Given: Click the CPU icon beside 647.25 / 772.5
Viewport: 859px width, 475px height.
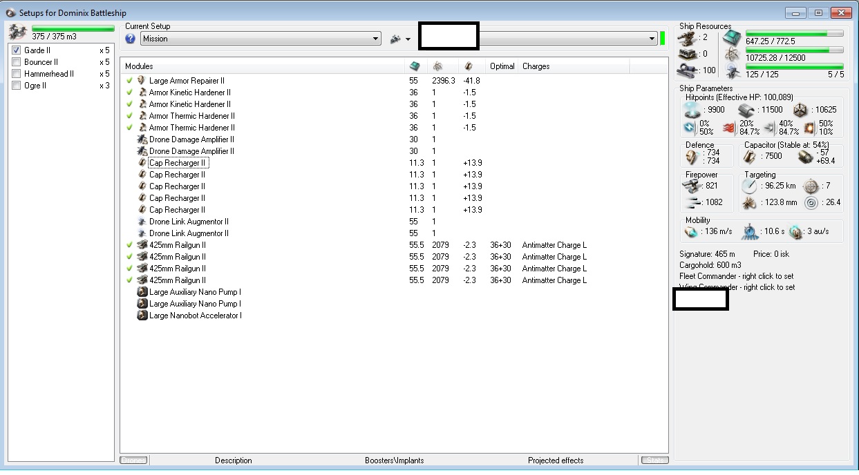Looking at the screenshot, I should 733,37.
